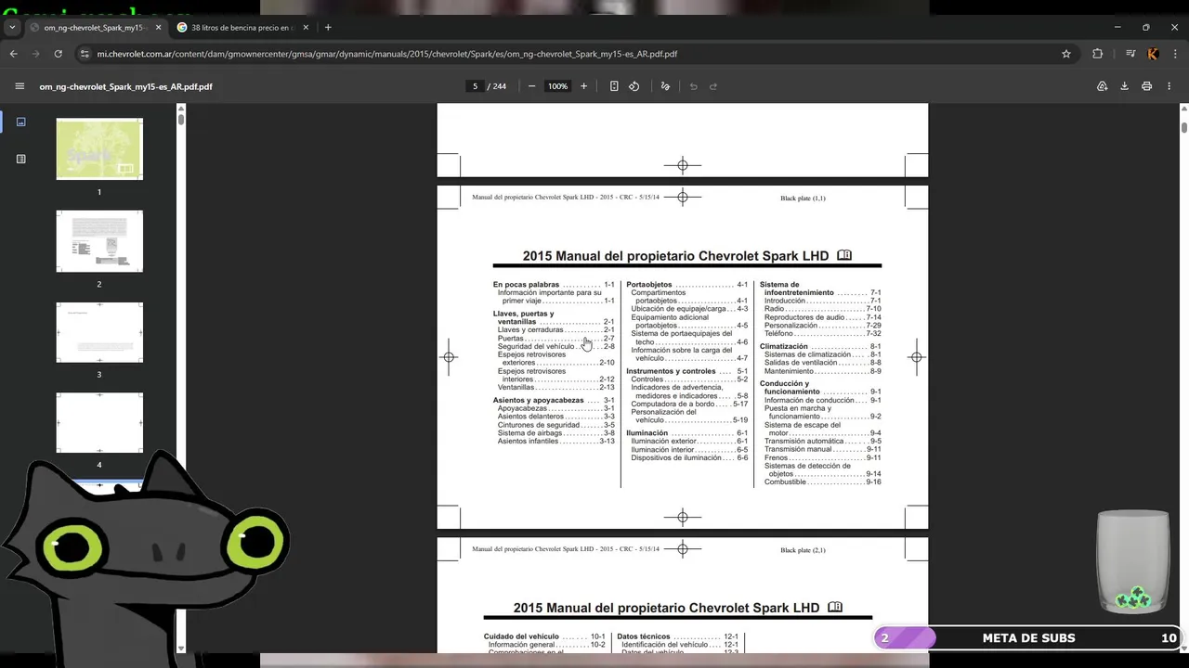Image resolution: width=1189 pixels, height=668 pixels.
Task: Click the PDF file name title
Action: [125, 86]
